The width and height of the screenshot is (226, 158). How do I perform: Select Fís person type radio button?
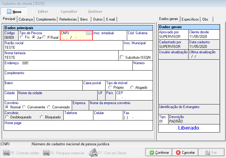(x=22, y=37)
